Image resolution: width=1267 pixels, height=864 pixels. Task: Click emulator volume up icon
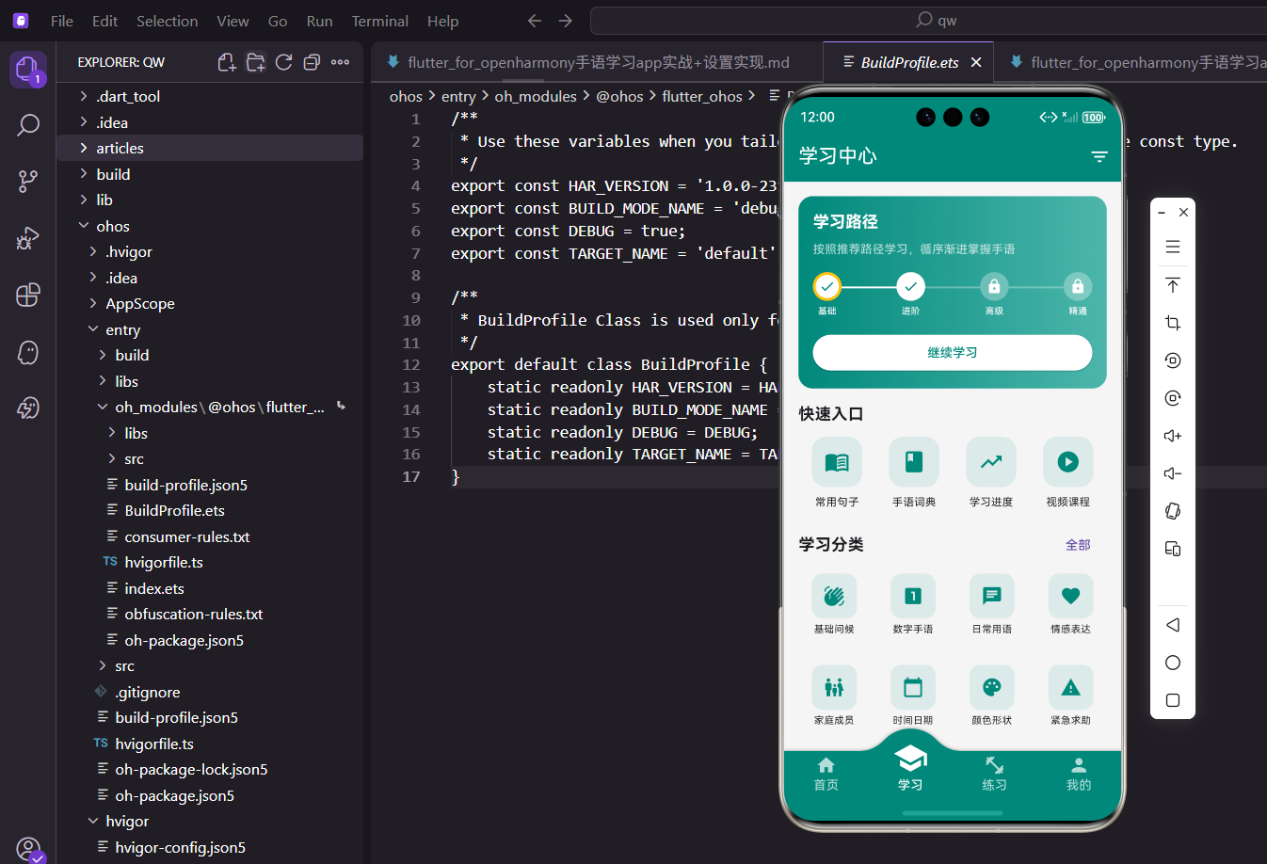pyautogui.click(x=1173, y=436)
